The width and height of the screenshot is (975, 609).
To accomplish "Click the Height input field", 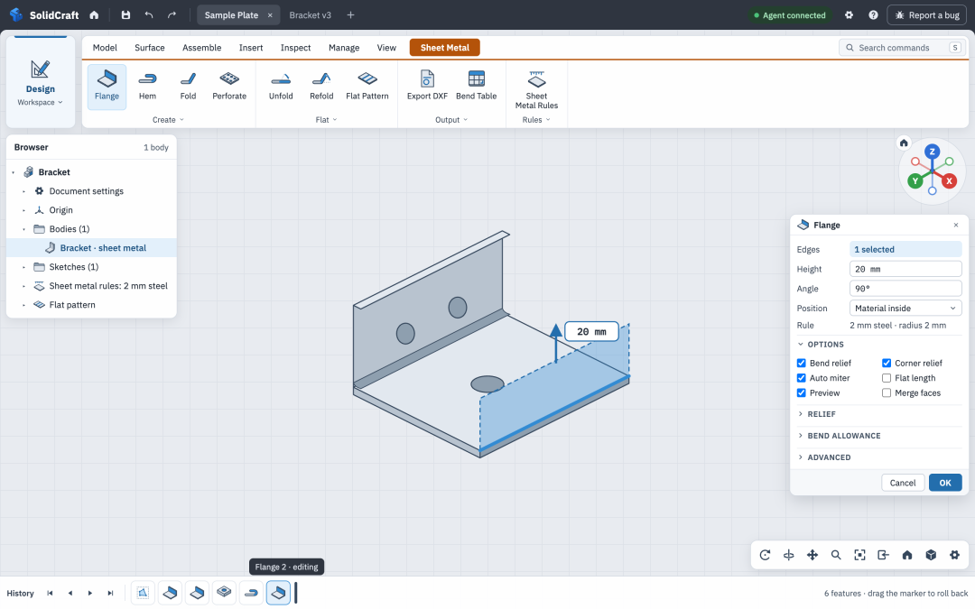I will [x=905, y=269].
